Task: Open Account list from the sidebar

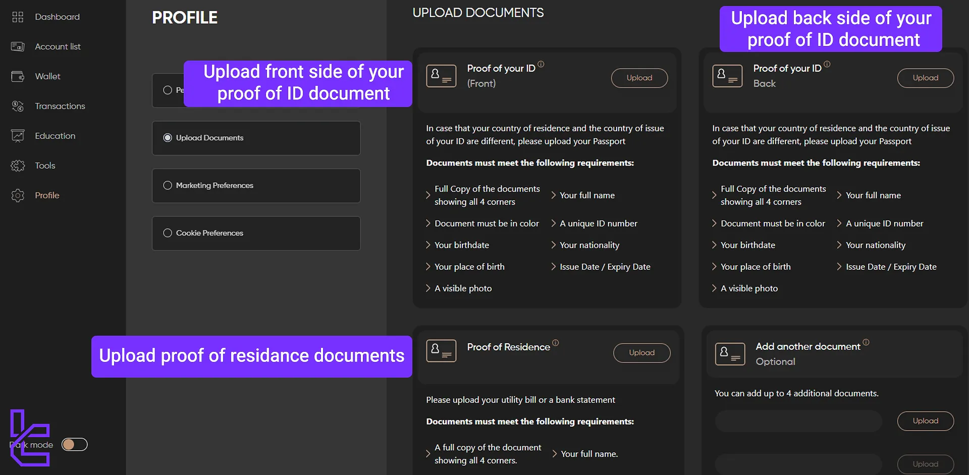Action: (x=58, y=46)
